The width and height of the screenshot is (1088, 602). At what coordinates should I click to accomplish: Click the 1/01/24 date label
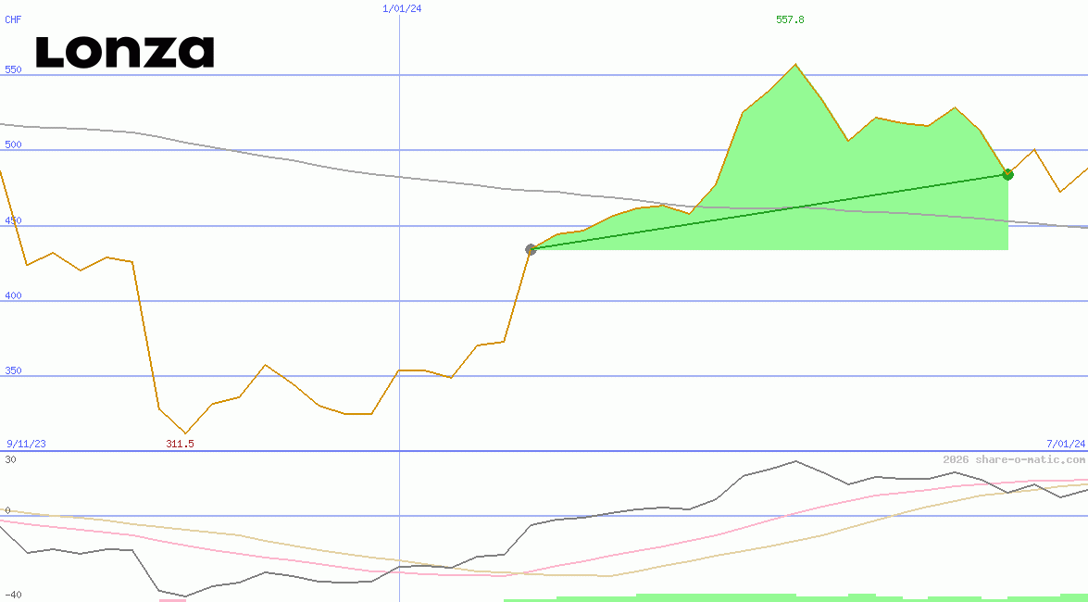402,8
